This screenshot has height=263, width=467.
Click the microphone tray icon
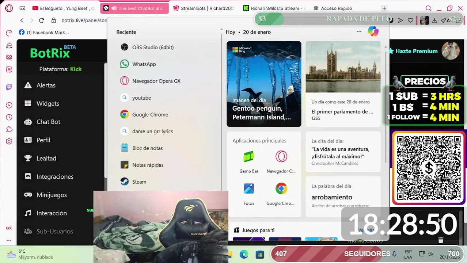tap(394, 254)
